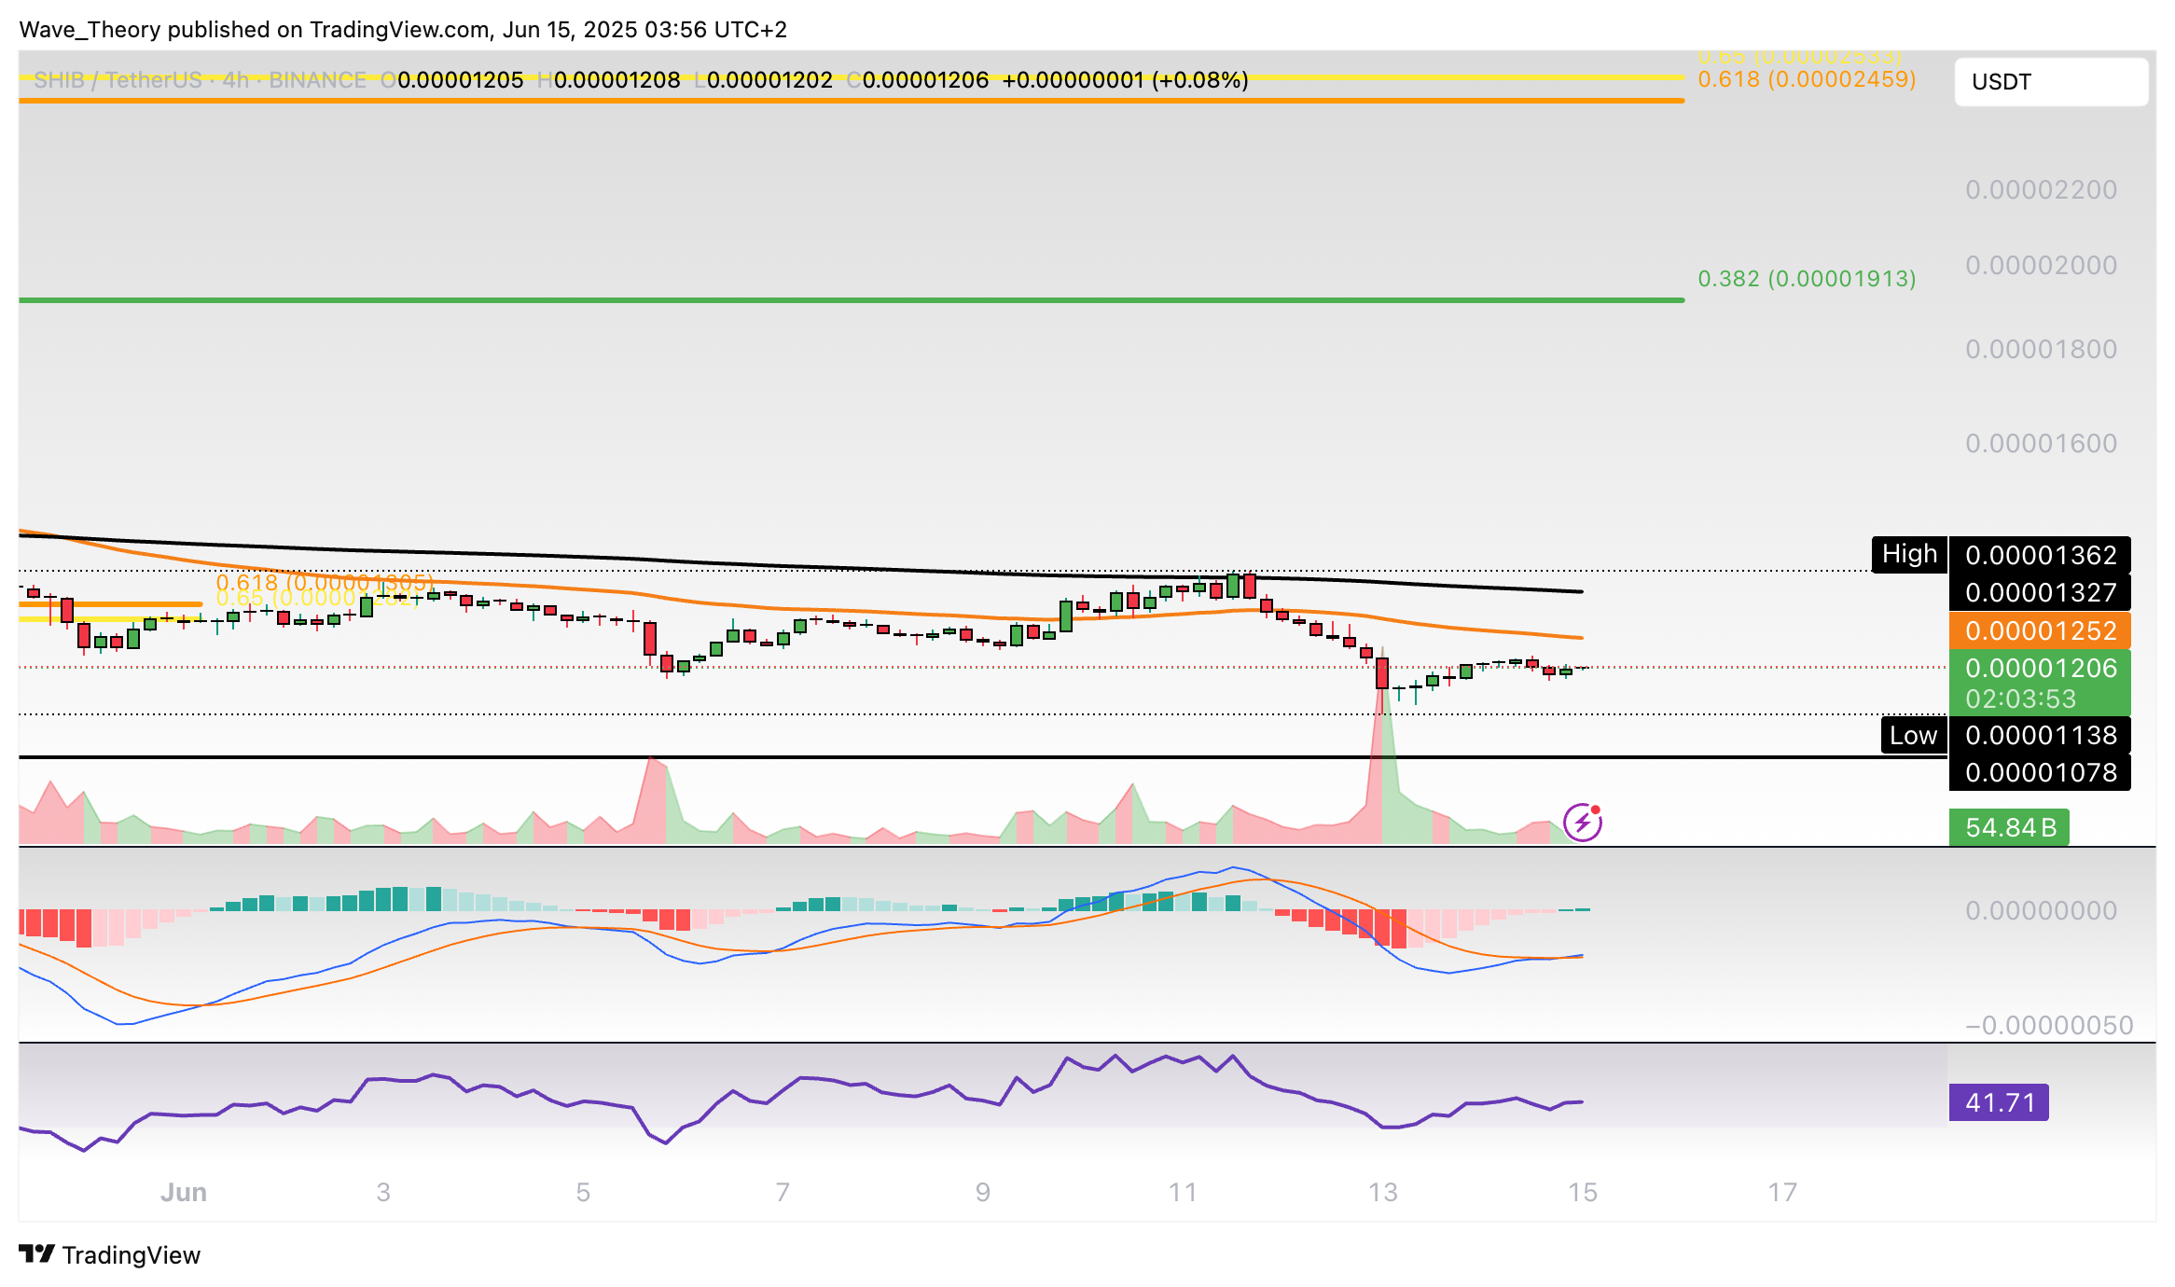Click the 15 date on time axis
Screen dimensions: 2175x1287
[1582, 1192]
